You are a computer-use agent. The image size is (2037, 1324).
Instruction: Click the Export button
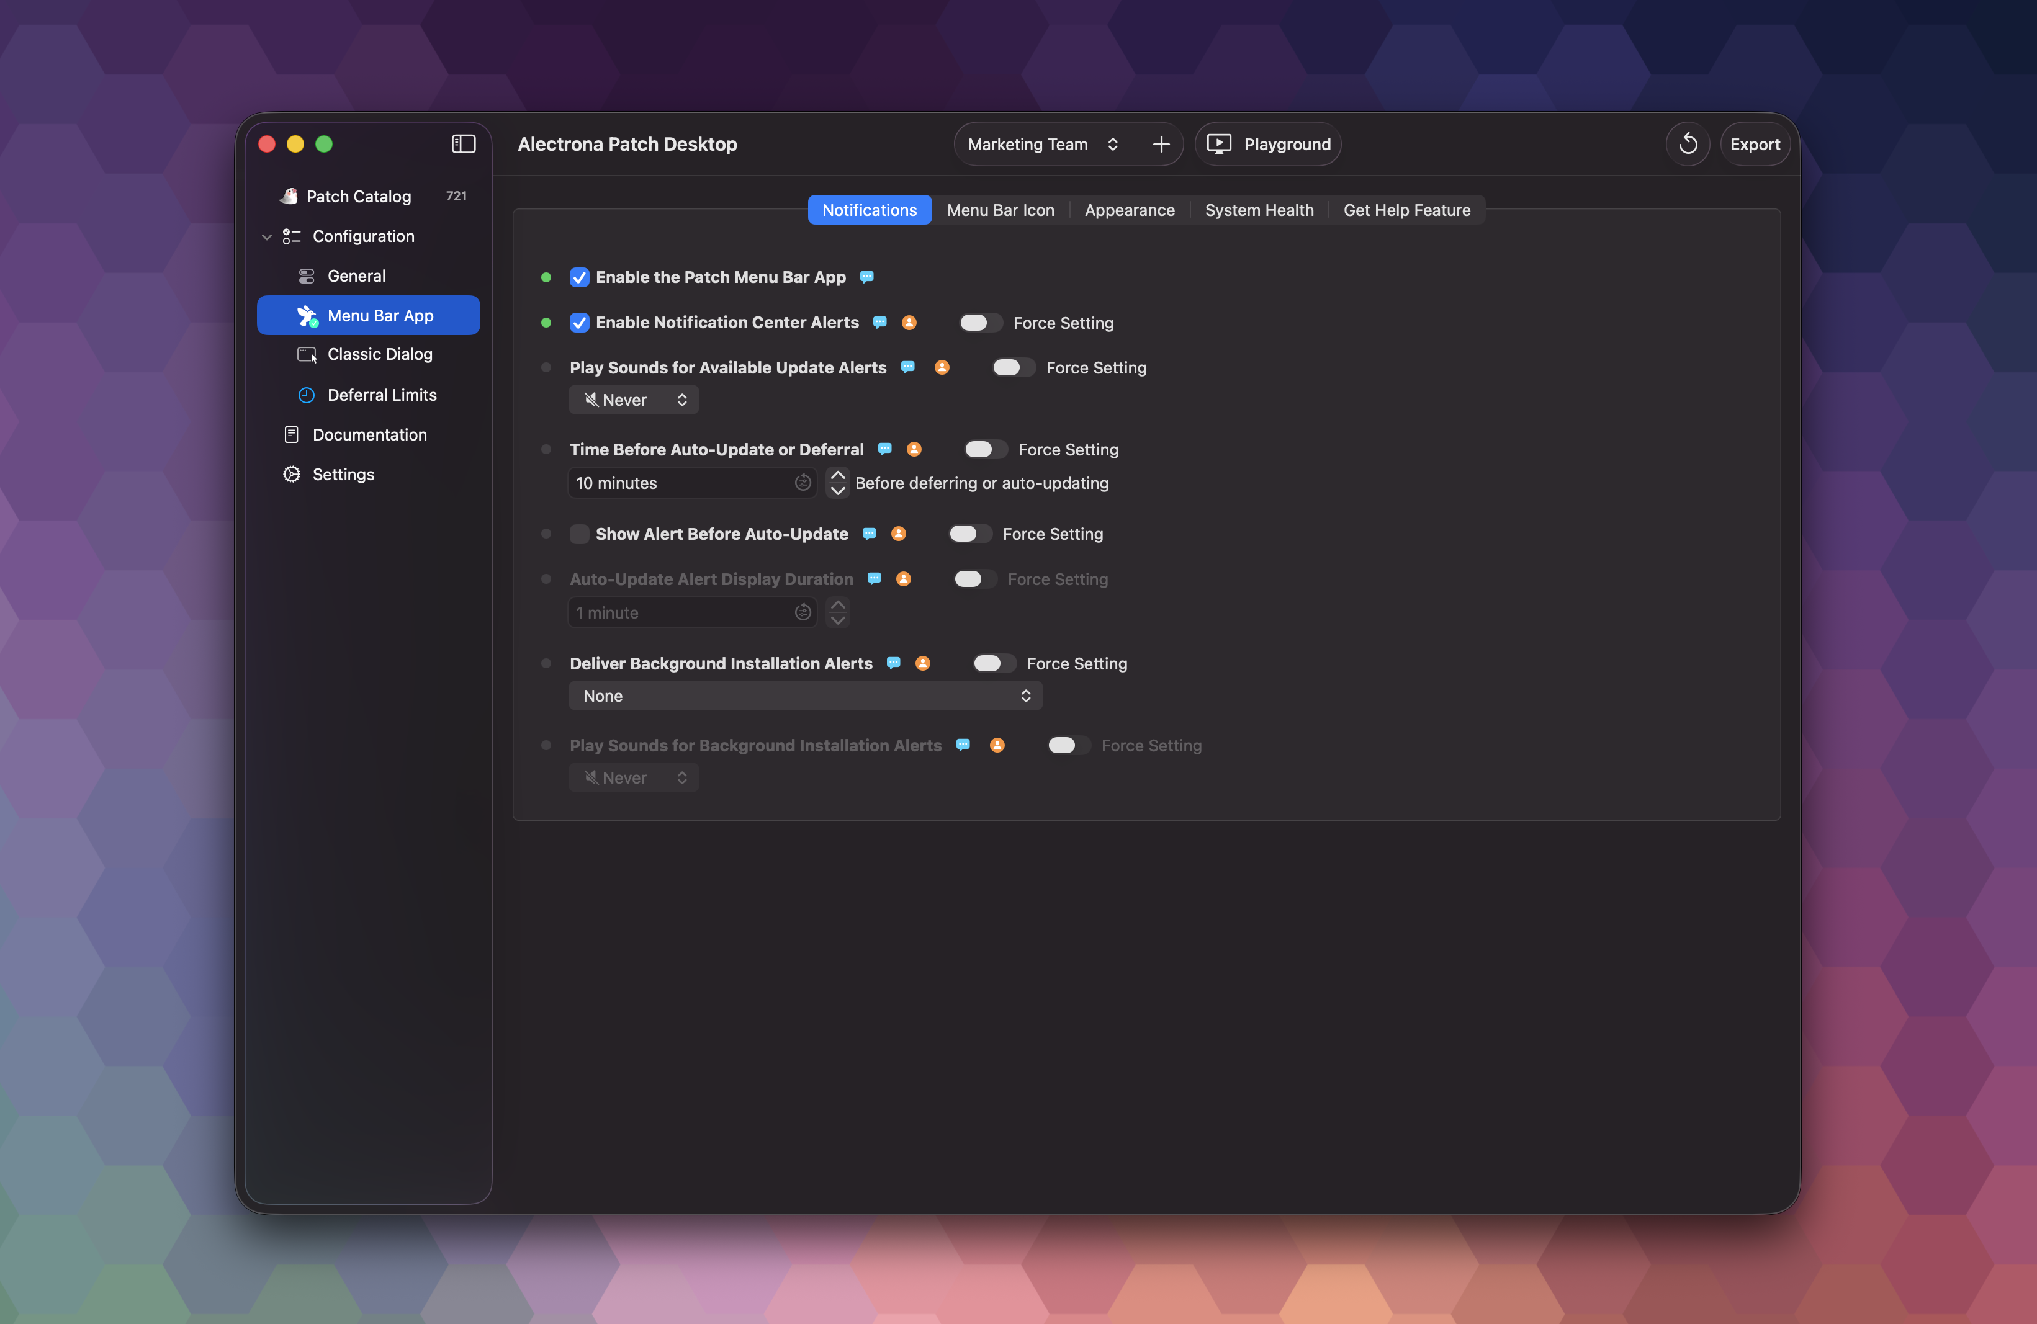point(1754,144)
